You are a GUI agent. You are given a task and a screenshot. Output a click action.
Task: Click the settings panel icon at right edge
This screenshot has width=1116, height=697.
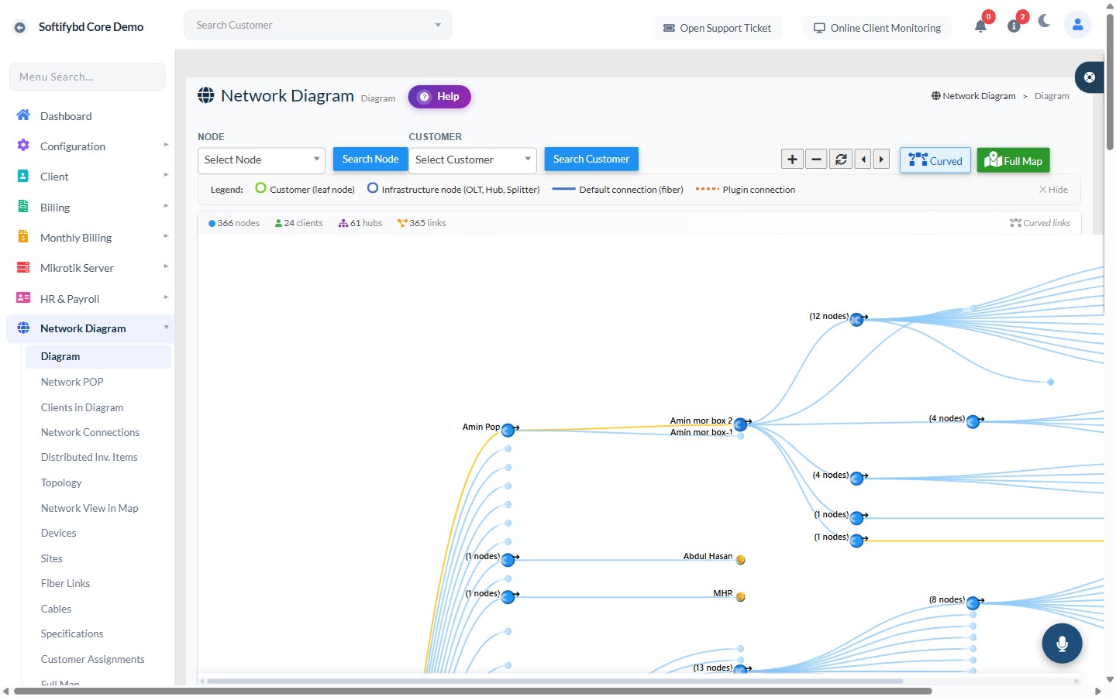coord(1090,77)
